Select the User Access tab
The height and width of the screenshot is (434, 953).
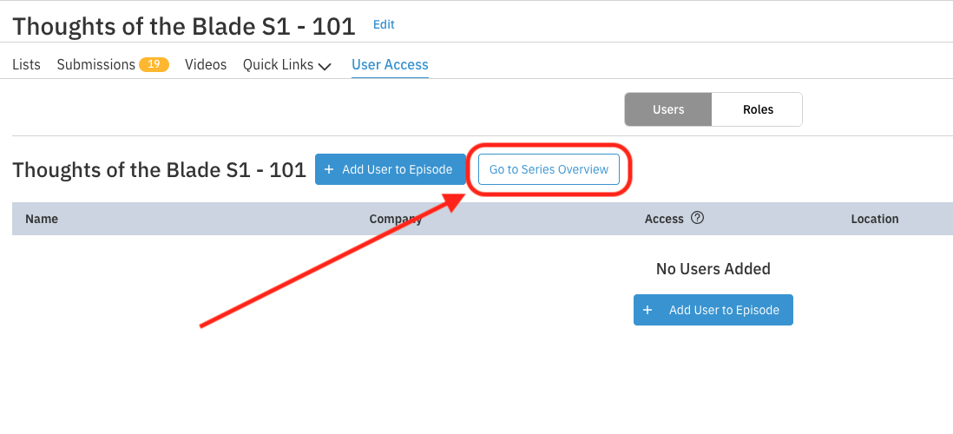[390, 65]
